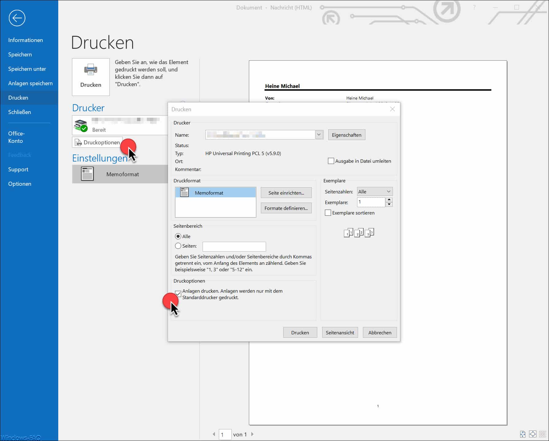Image resolution: width=549 pixels, height=441 pixels.
Task: Open Office-Konto in the sidebar
Action: [16, 137]
